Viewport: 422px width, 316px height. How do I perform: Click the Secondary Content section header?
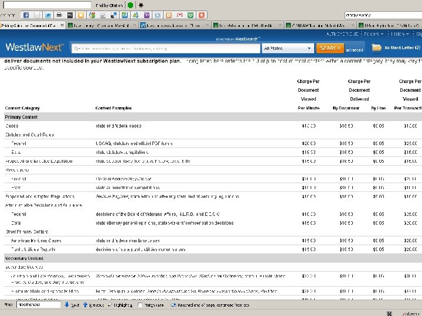click(x=24, y=258)
